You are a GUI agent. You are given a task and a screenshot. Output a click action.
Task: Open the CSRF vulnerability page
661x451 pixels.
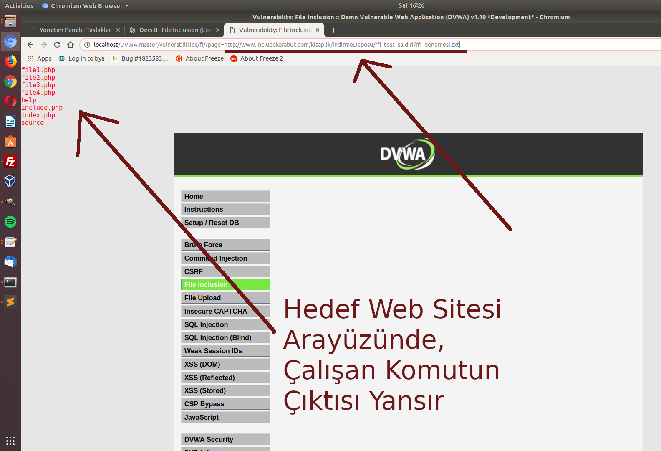225,271
